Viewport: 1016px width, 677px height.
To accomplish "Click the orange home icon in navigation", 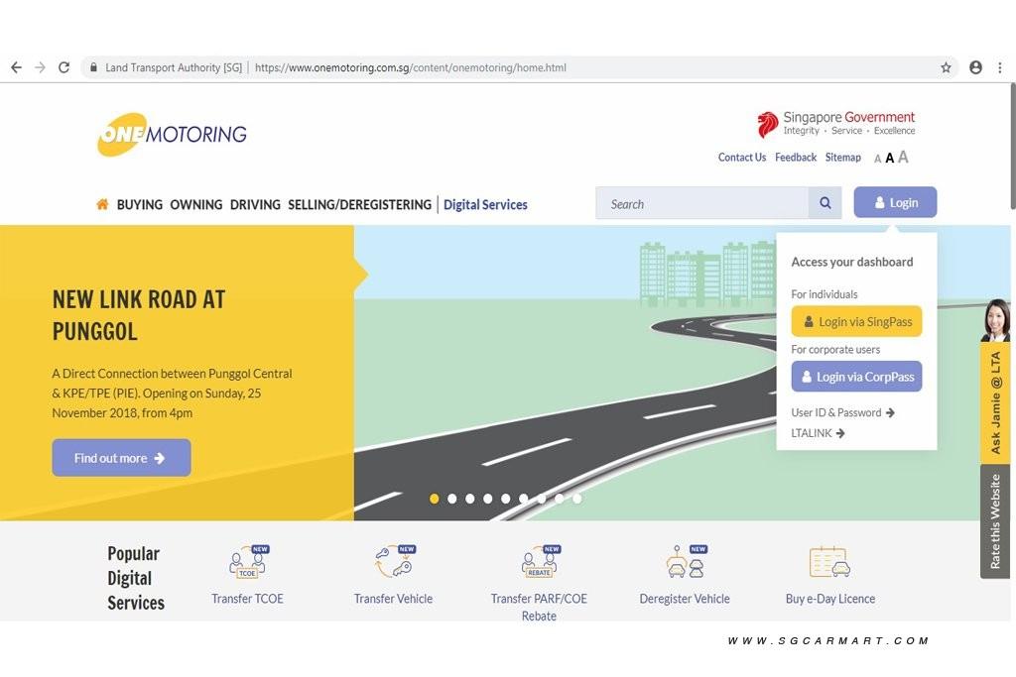I will 102,204.
